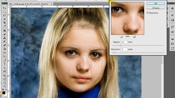Screen dimensions: 175x98
Task: Select the Spot Healing Brush tool
Action: pos(5,30)
